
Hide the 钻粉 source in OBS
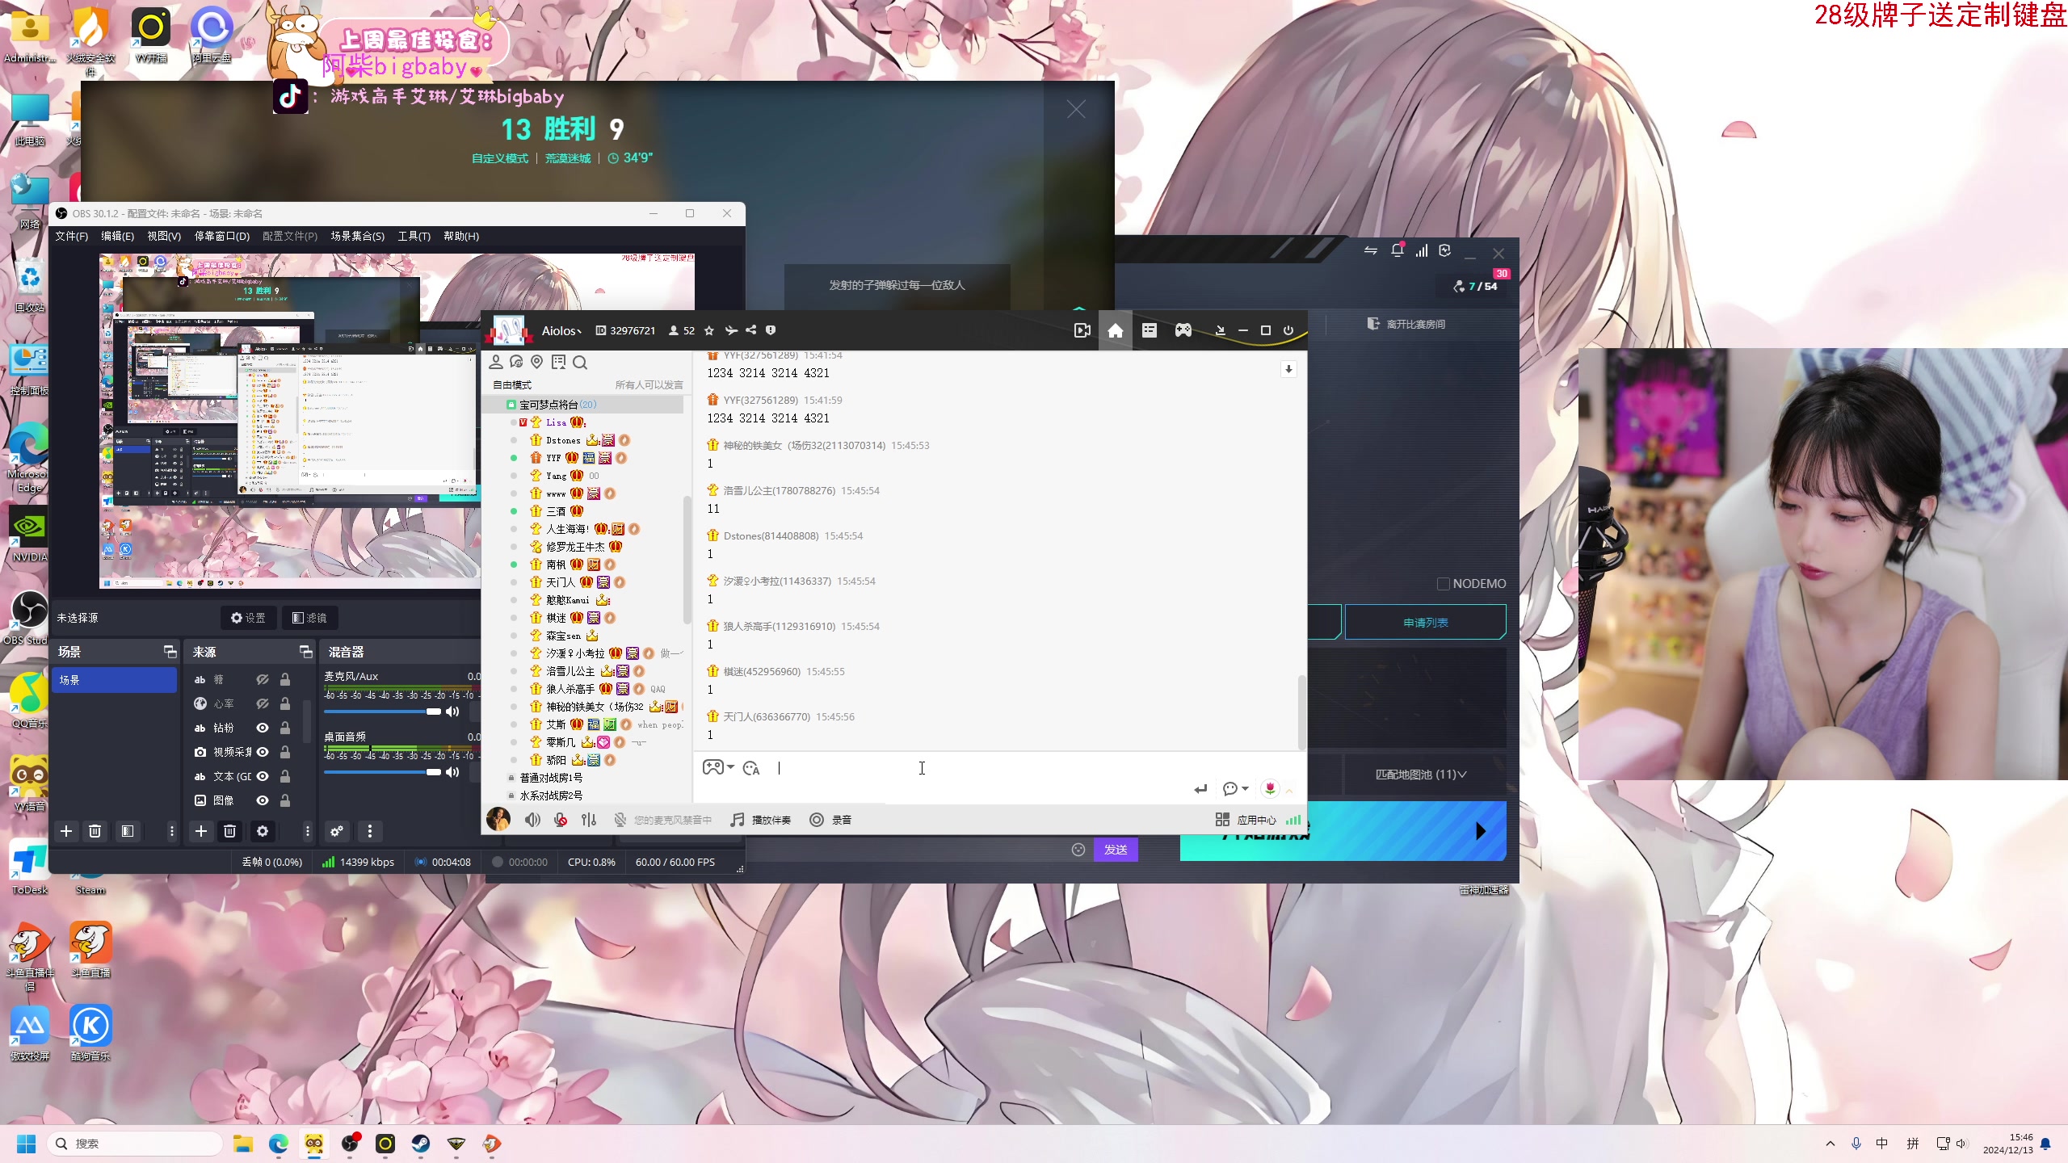click(x=263, y=728)
